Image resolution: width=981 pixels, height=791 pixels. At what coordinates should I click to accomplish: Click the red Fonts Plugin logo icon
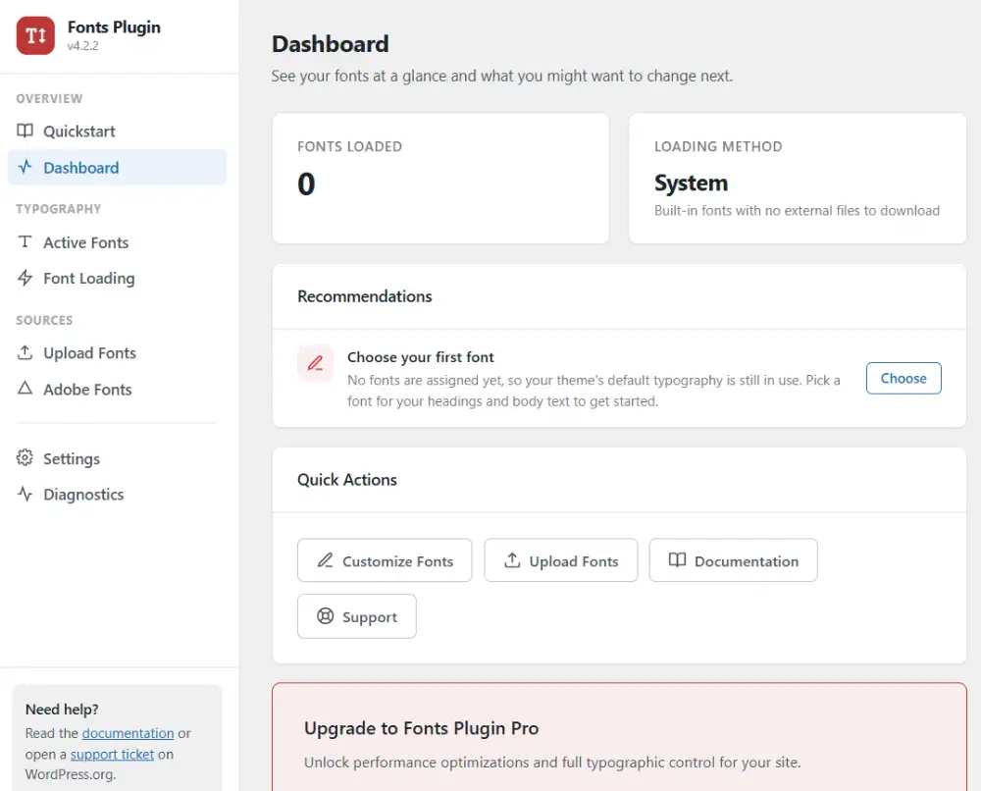tap(35, 35)
